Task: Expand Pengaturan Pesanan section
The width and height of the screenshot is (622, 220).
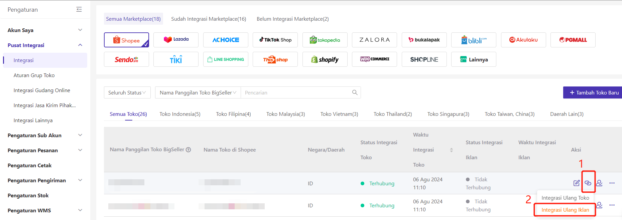Action: pyautogui.click(x=80, y=150)
